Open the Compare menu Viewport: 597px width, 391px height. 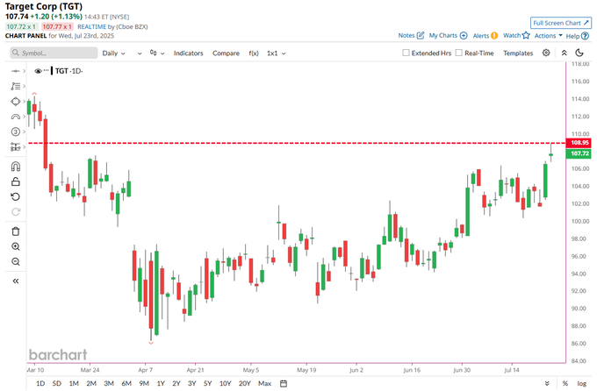226,53
